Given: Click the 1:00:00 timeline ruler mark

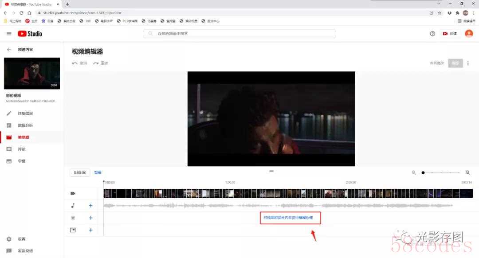Looking at the screenshot, I should 230,182.
